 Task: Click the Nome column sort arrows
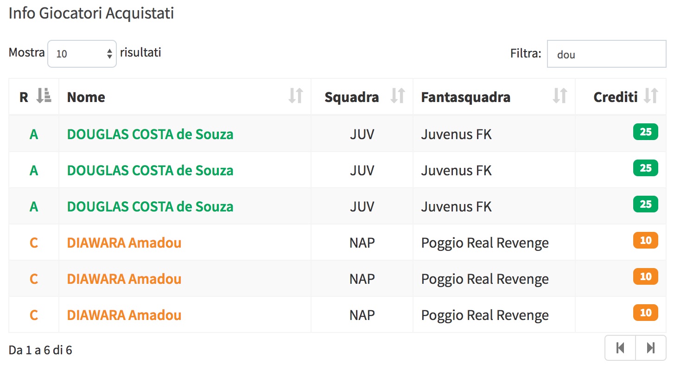295,96
